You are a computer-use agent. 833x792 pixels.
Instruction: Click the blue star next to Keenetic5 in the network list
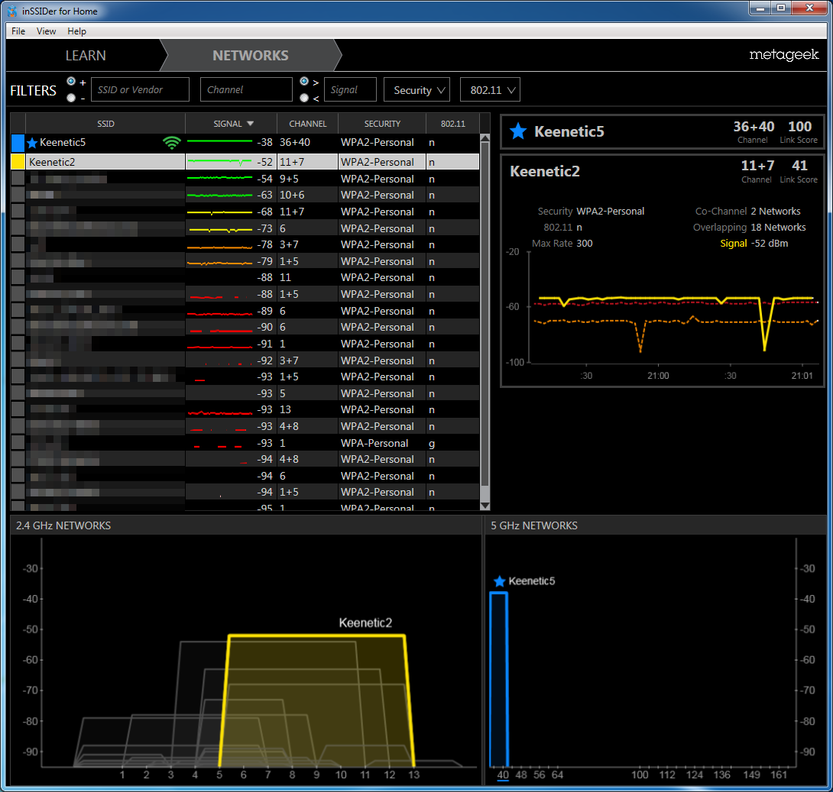tap(32, 142)
